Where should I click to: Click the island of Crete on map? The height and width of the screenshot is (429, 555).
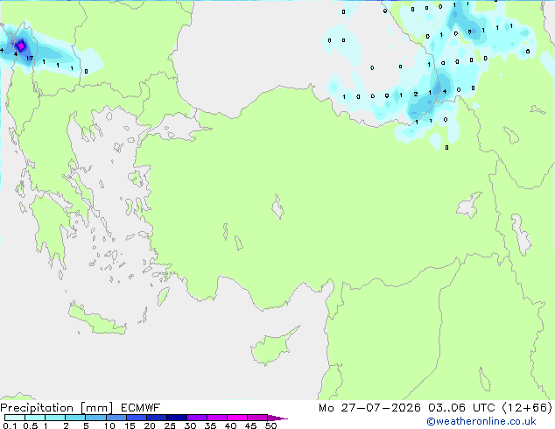(x=97, y=320)
